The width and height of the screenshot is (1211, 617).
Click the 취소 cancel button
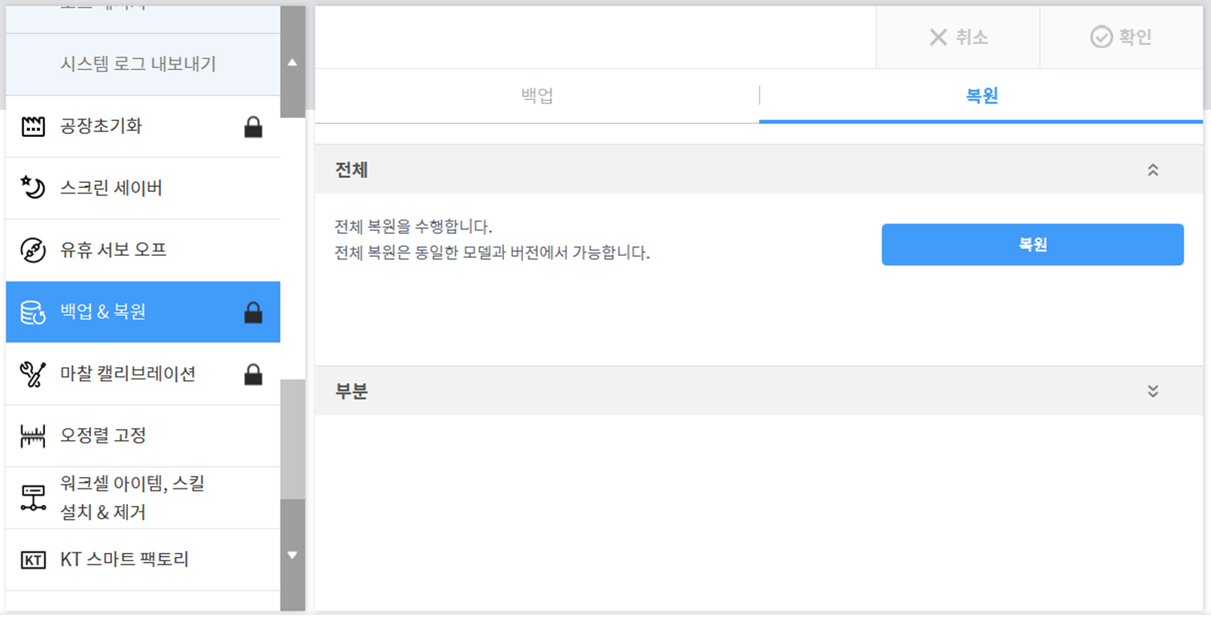click(x=958, y=37)
